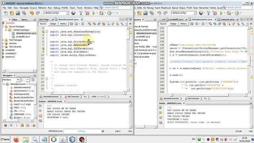Screen dimensions: 254x143
Task: Click History view button in left editor
Action: tap(63, 24)
